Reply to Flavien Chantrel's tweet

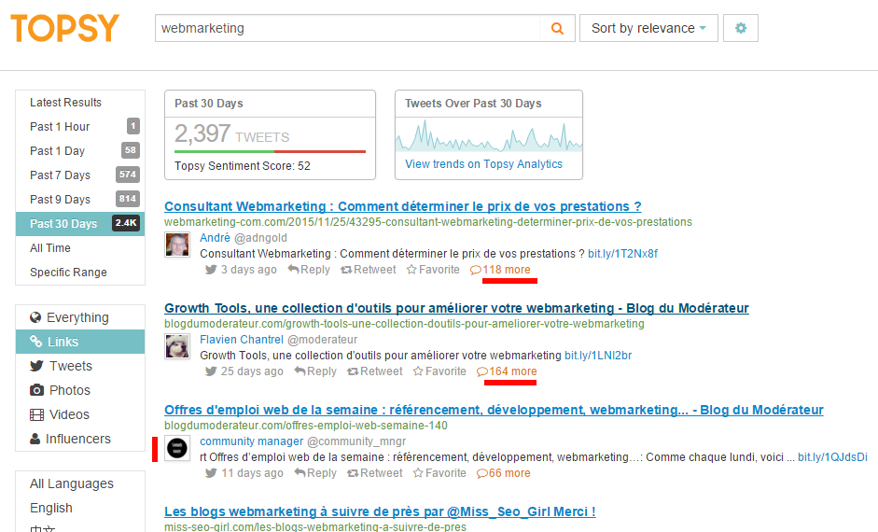pyautogui.click(x=315, y=371)
